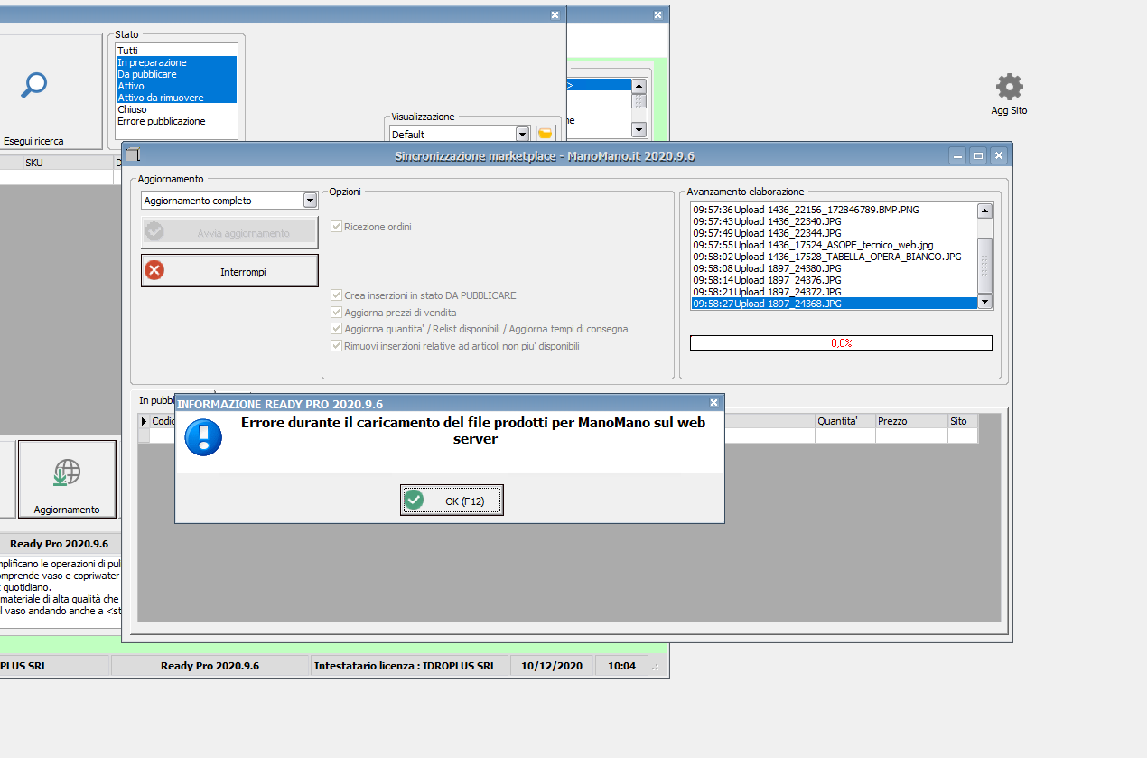Select the In pubblicazione tab

click(x=157, y=400)
